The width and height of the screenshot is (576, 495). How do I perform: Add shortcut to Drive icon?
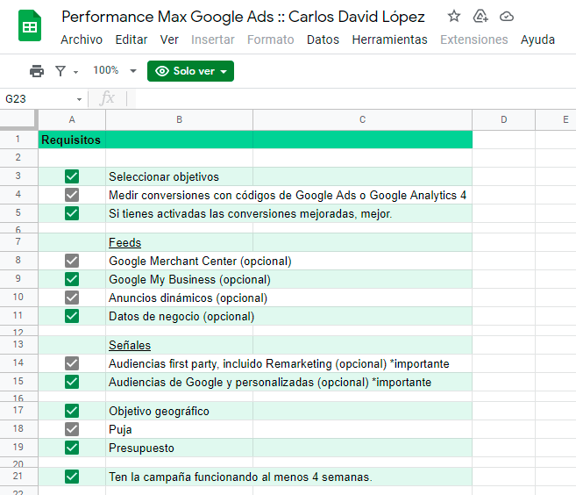pyautogui.click(x=480, y=16)
